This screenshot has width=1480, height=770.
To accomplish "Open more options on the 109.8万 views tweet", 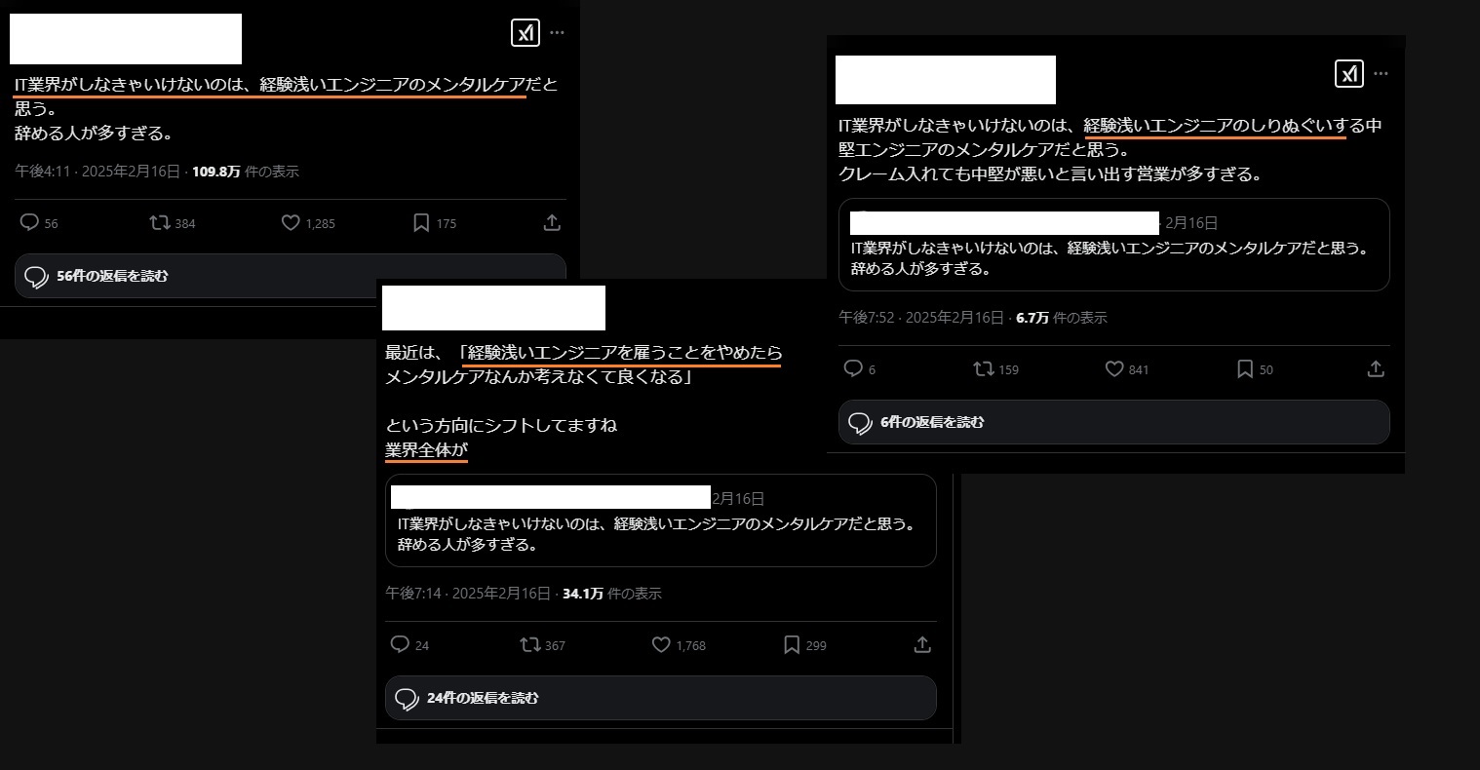I will (557, 32).
